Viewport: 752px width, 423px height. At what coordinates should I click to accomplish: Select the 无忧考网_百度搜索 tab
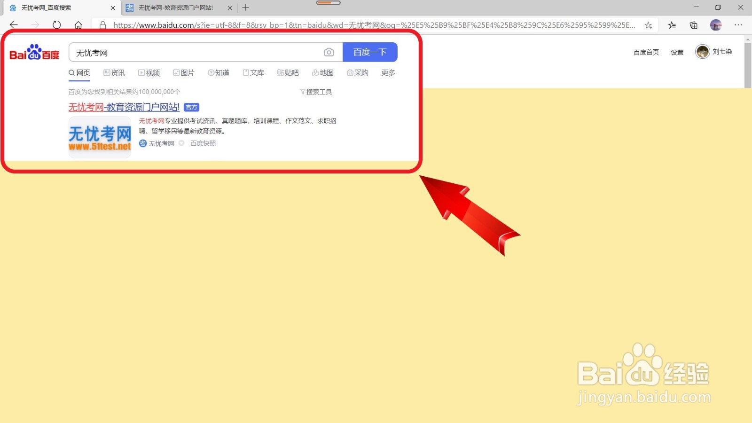[x=61, y=8]
